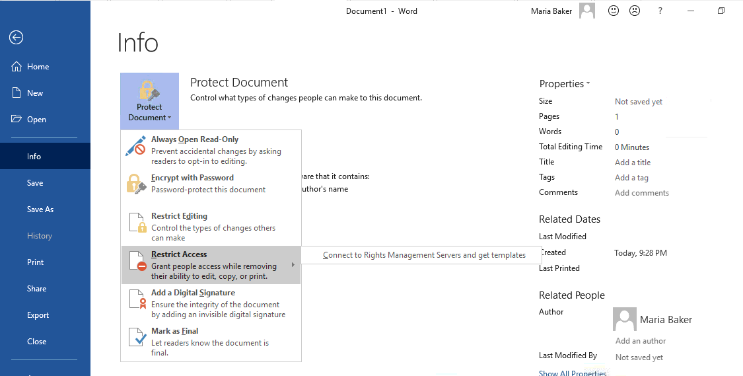Click the Home house icon
This screenshot has width=743, height=376.
(x=16, y=66)
